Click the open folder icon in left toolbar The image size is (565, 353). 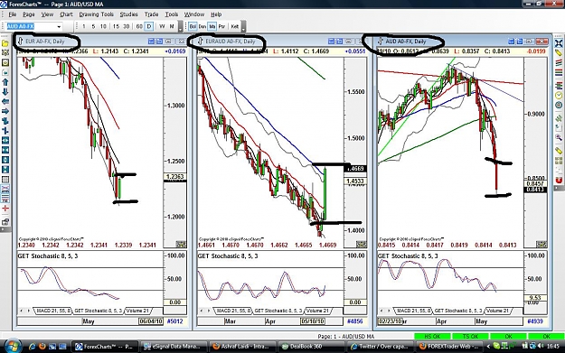coord(5,43)
